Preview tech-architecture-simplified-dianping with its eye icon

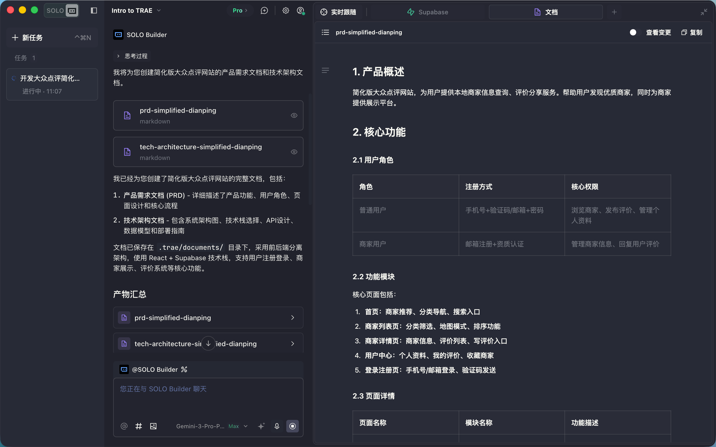pyautogui.click(x=294, y=152)
